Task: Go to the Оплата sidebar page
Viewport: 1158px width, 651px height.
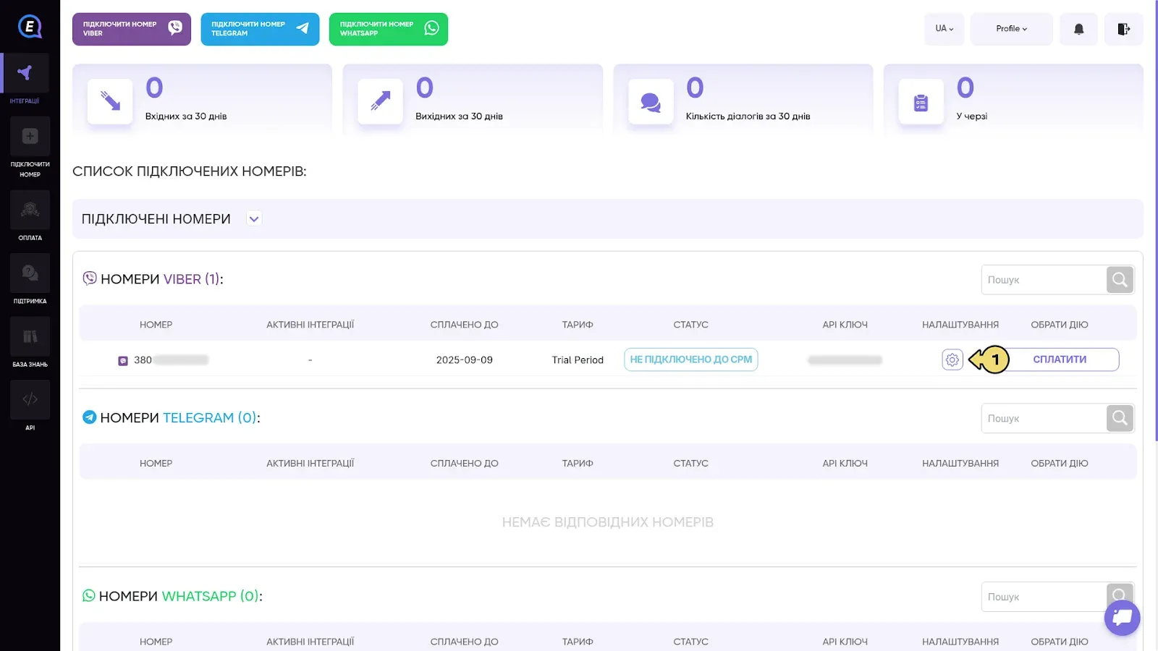Action: pyautogui.click(x=30, y=216)
